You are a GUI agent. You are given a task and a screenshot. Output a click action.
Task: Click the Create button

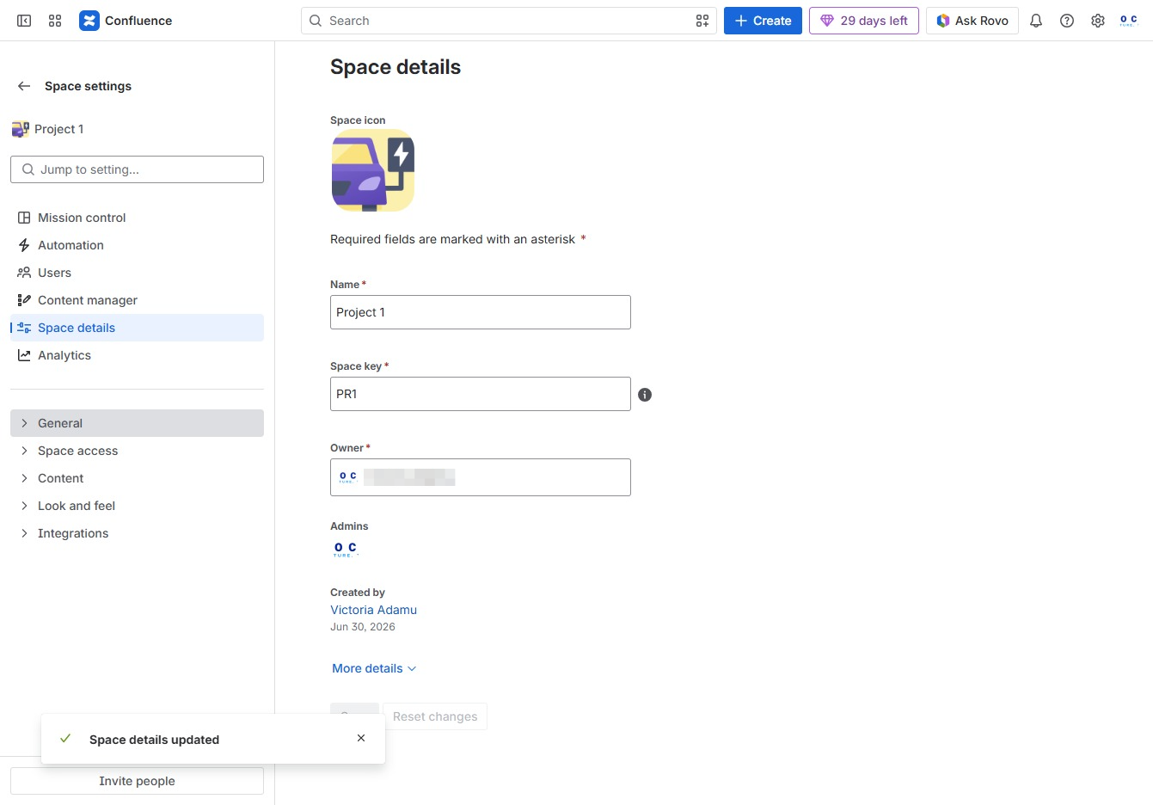pyautogui.click(x=763, y=21)
